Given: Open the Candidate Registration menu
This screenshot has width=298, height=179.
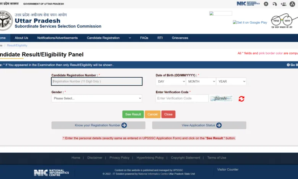Looking at the screenshot, I should [103, 38].
